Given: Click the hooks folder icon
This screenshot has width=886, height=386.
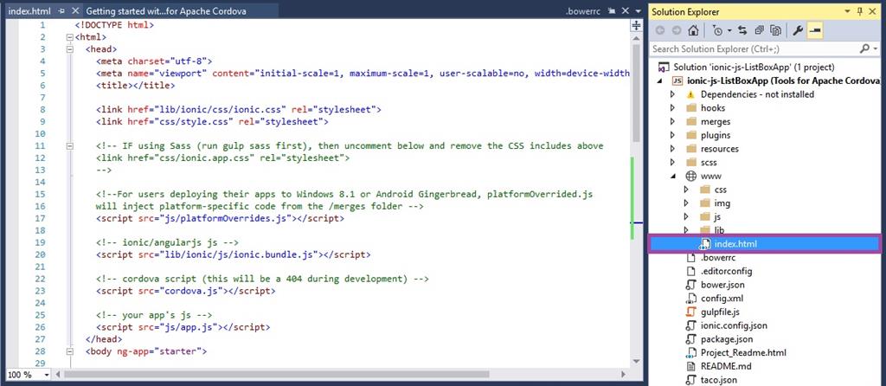Looking at the screenshot, I should [x=690, y=107].
